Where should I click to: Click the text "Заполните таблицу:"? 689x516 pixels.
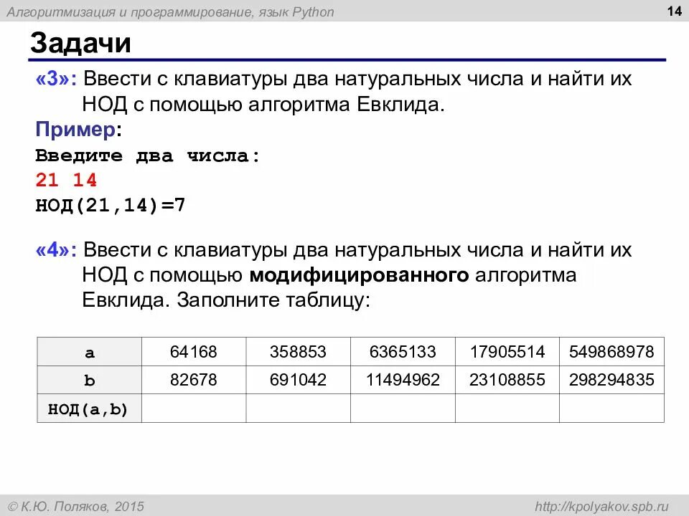273,300
